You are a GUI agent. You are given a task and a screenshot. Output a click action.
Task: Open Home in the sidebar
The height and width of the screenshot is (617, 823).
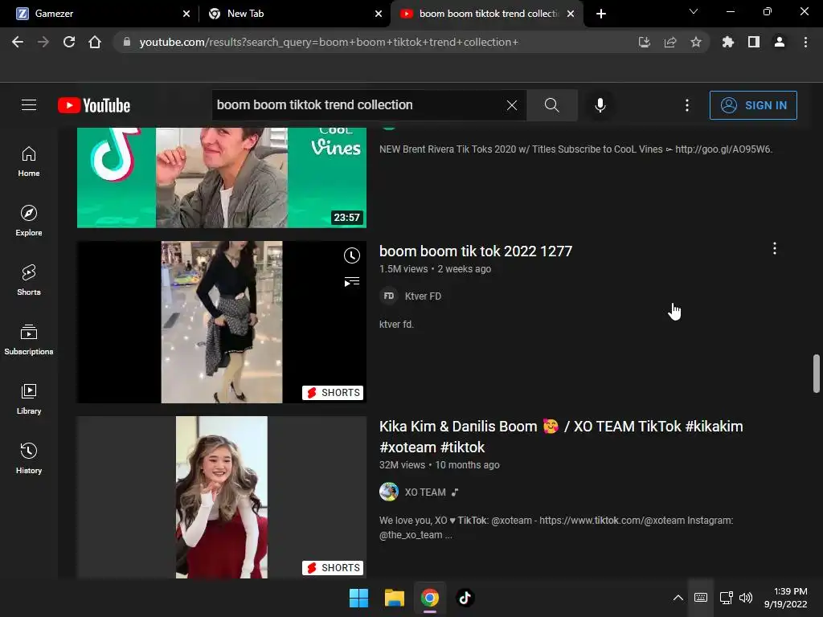click(29, 161)
